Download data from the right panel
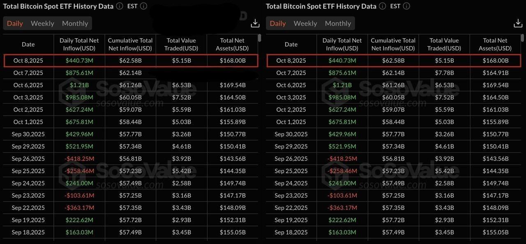The width and height of the screenshot is (526, 244). 518,23
